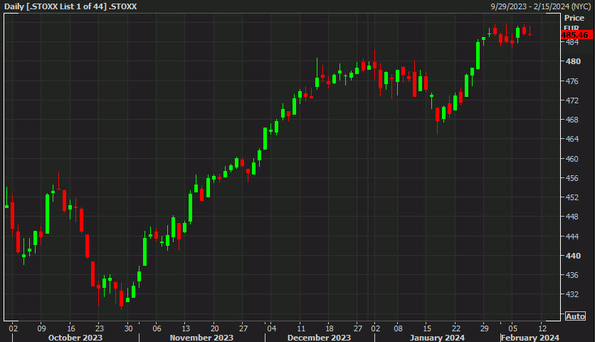
Task: Click the February 2024 month label
Action: pyautogui.click(x=530, y=338)
